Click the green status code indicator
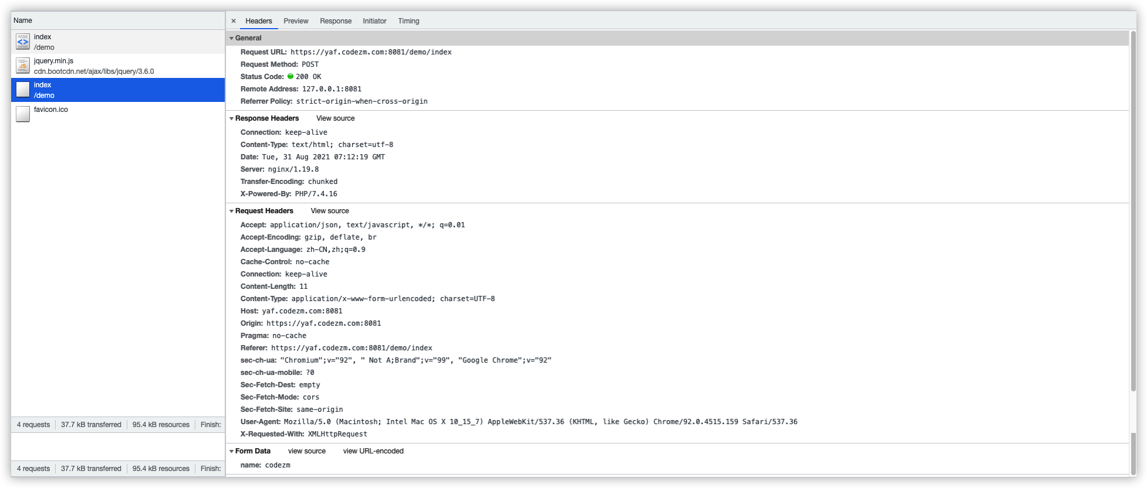The height and width of the screenshot is (488, 1147). pyautogui.click(x=290, y=76)
